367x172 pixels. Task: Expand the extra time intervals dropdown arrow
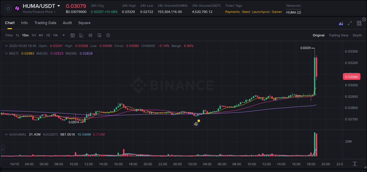point(63,35)
